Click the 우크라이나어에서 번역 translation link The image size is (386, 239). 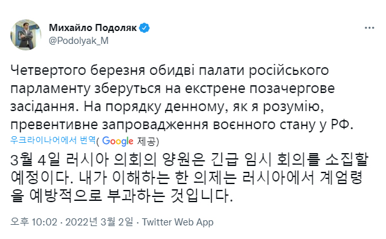[x=53, y=140]
